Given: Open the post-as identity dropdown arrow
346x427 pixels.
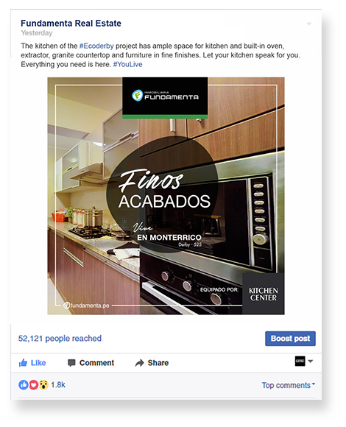Looking at the screenshot, I should tap(311, 361).
